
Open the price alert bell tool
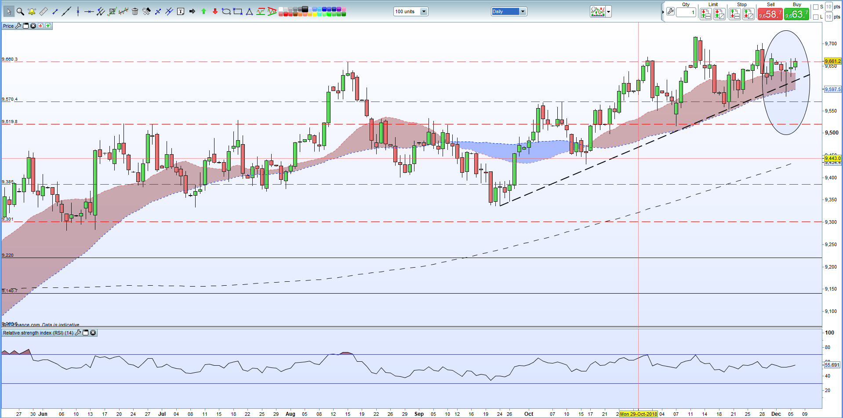pos(32,11)
